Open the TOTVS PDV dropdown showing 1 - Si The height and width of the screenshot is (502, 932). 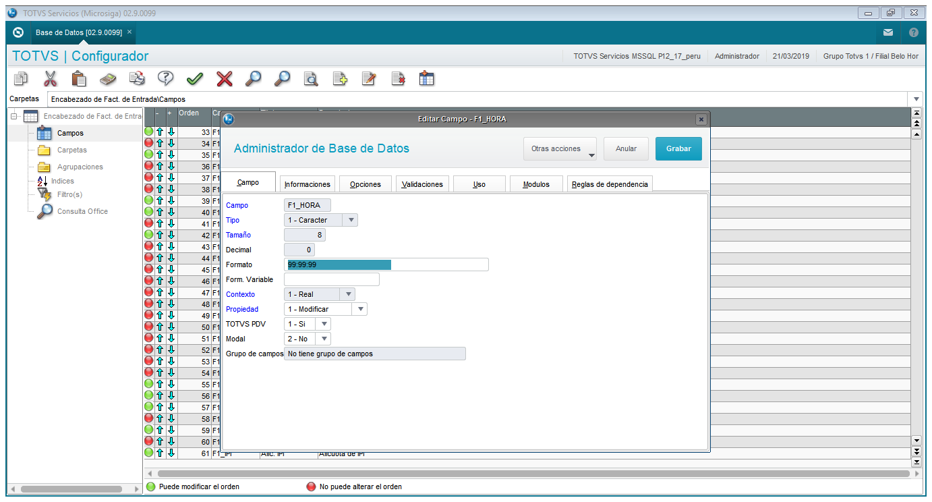click(324, 324)
